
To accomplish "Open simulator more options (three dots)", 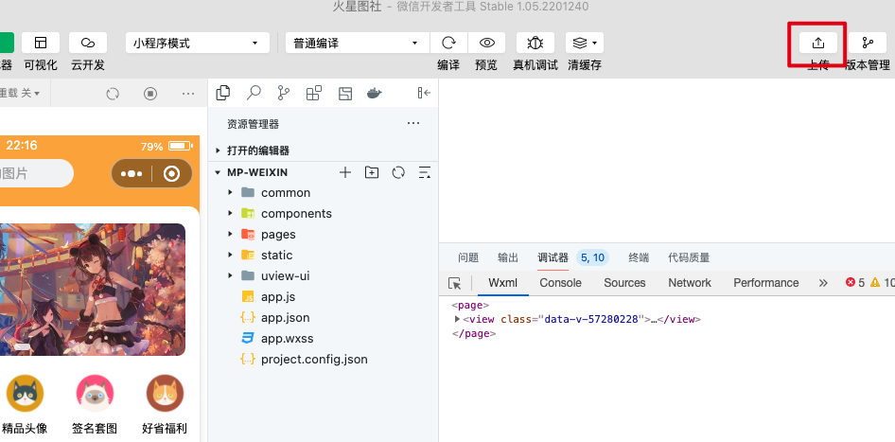I will click(x=187, y=94).
